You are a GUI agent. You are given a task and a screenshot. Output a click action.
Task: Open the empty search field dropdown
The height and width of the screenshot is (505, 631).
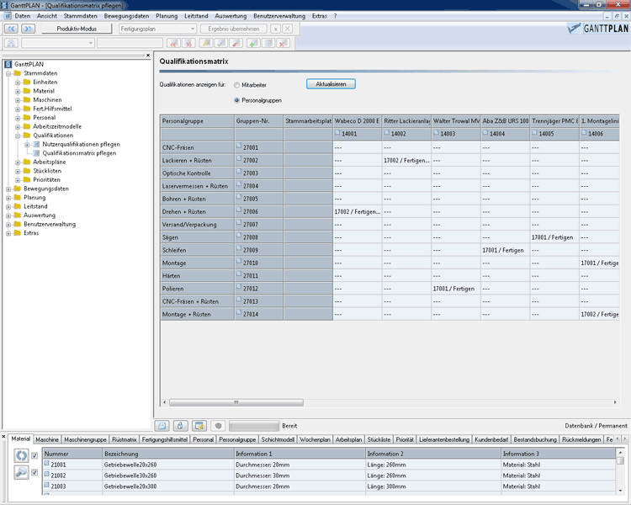pos(91,43)
